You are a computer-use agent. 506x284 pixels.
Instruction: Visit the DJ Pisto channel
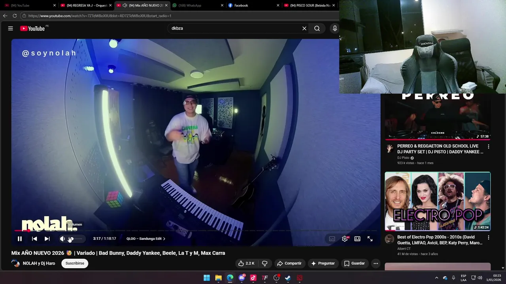[403, 158]
